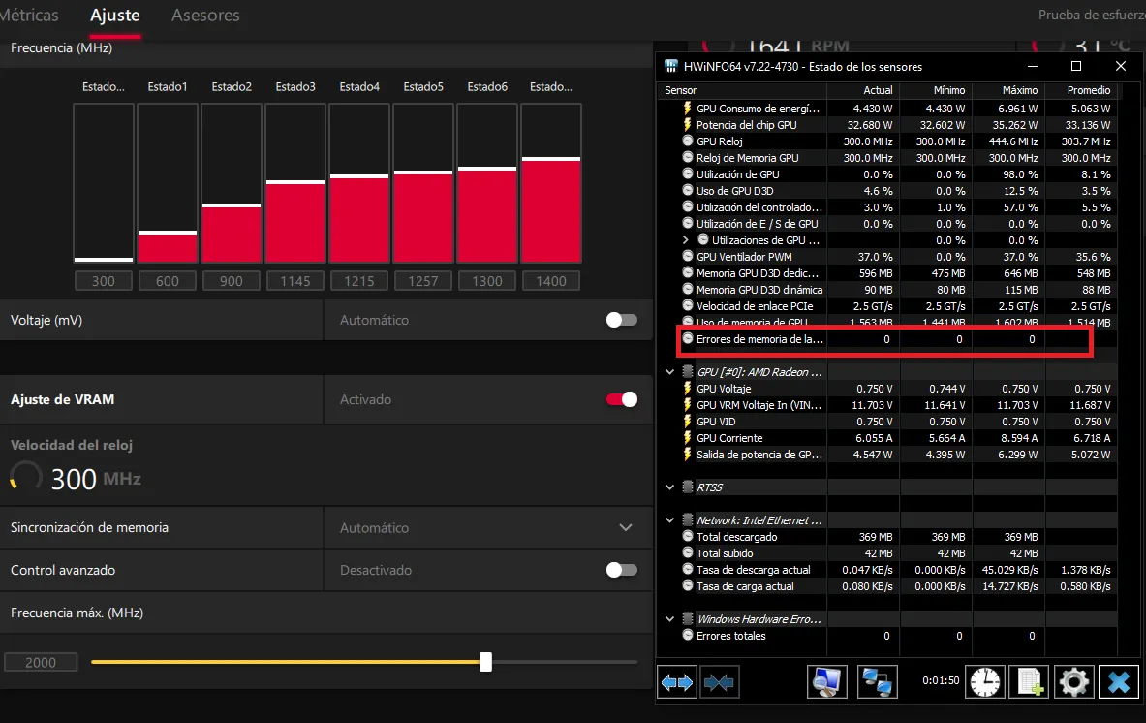
Task: Click 1400 frequency value field
Action: (x=551, y=281)
